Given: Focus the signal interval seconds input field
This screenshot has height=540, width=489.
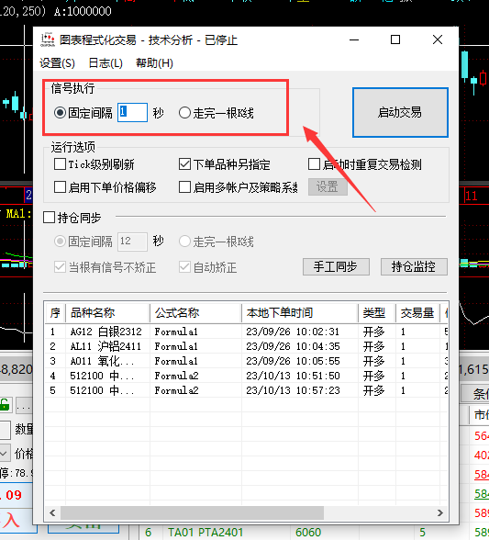Looking at the screenshot, I should coord(132,112).
